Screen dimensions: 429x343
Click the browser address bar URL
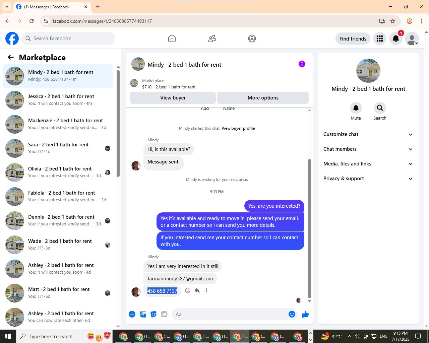point(102,21)
